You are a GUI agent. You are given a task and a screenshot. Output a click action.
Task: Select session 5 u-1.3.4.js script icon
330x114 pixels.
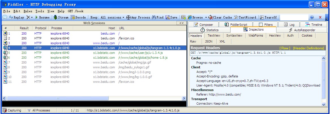pyautogui.click(x=5, y=53)
